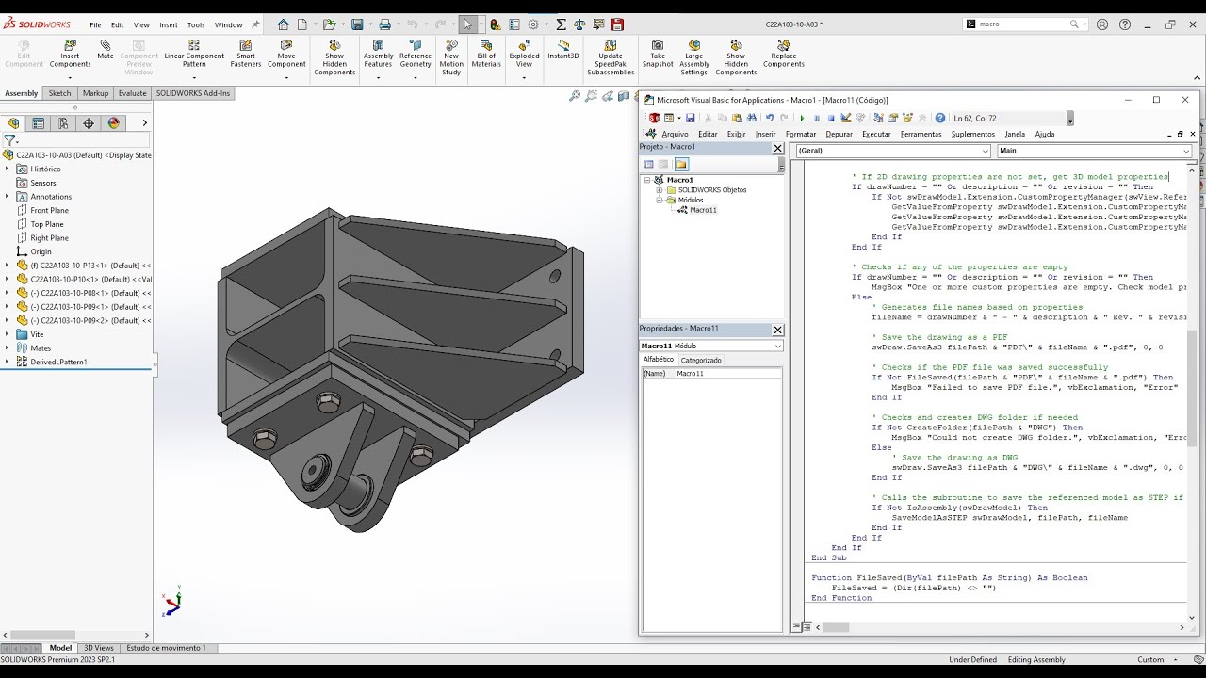Expand Feature Manager tabs chevron arrow
Viewport: 1206px width, 678px height.
pyautogui.click(x=144, y=123)
